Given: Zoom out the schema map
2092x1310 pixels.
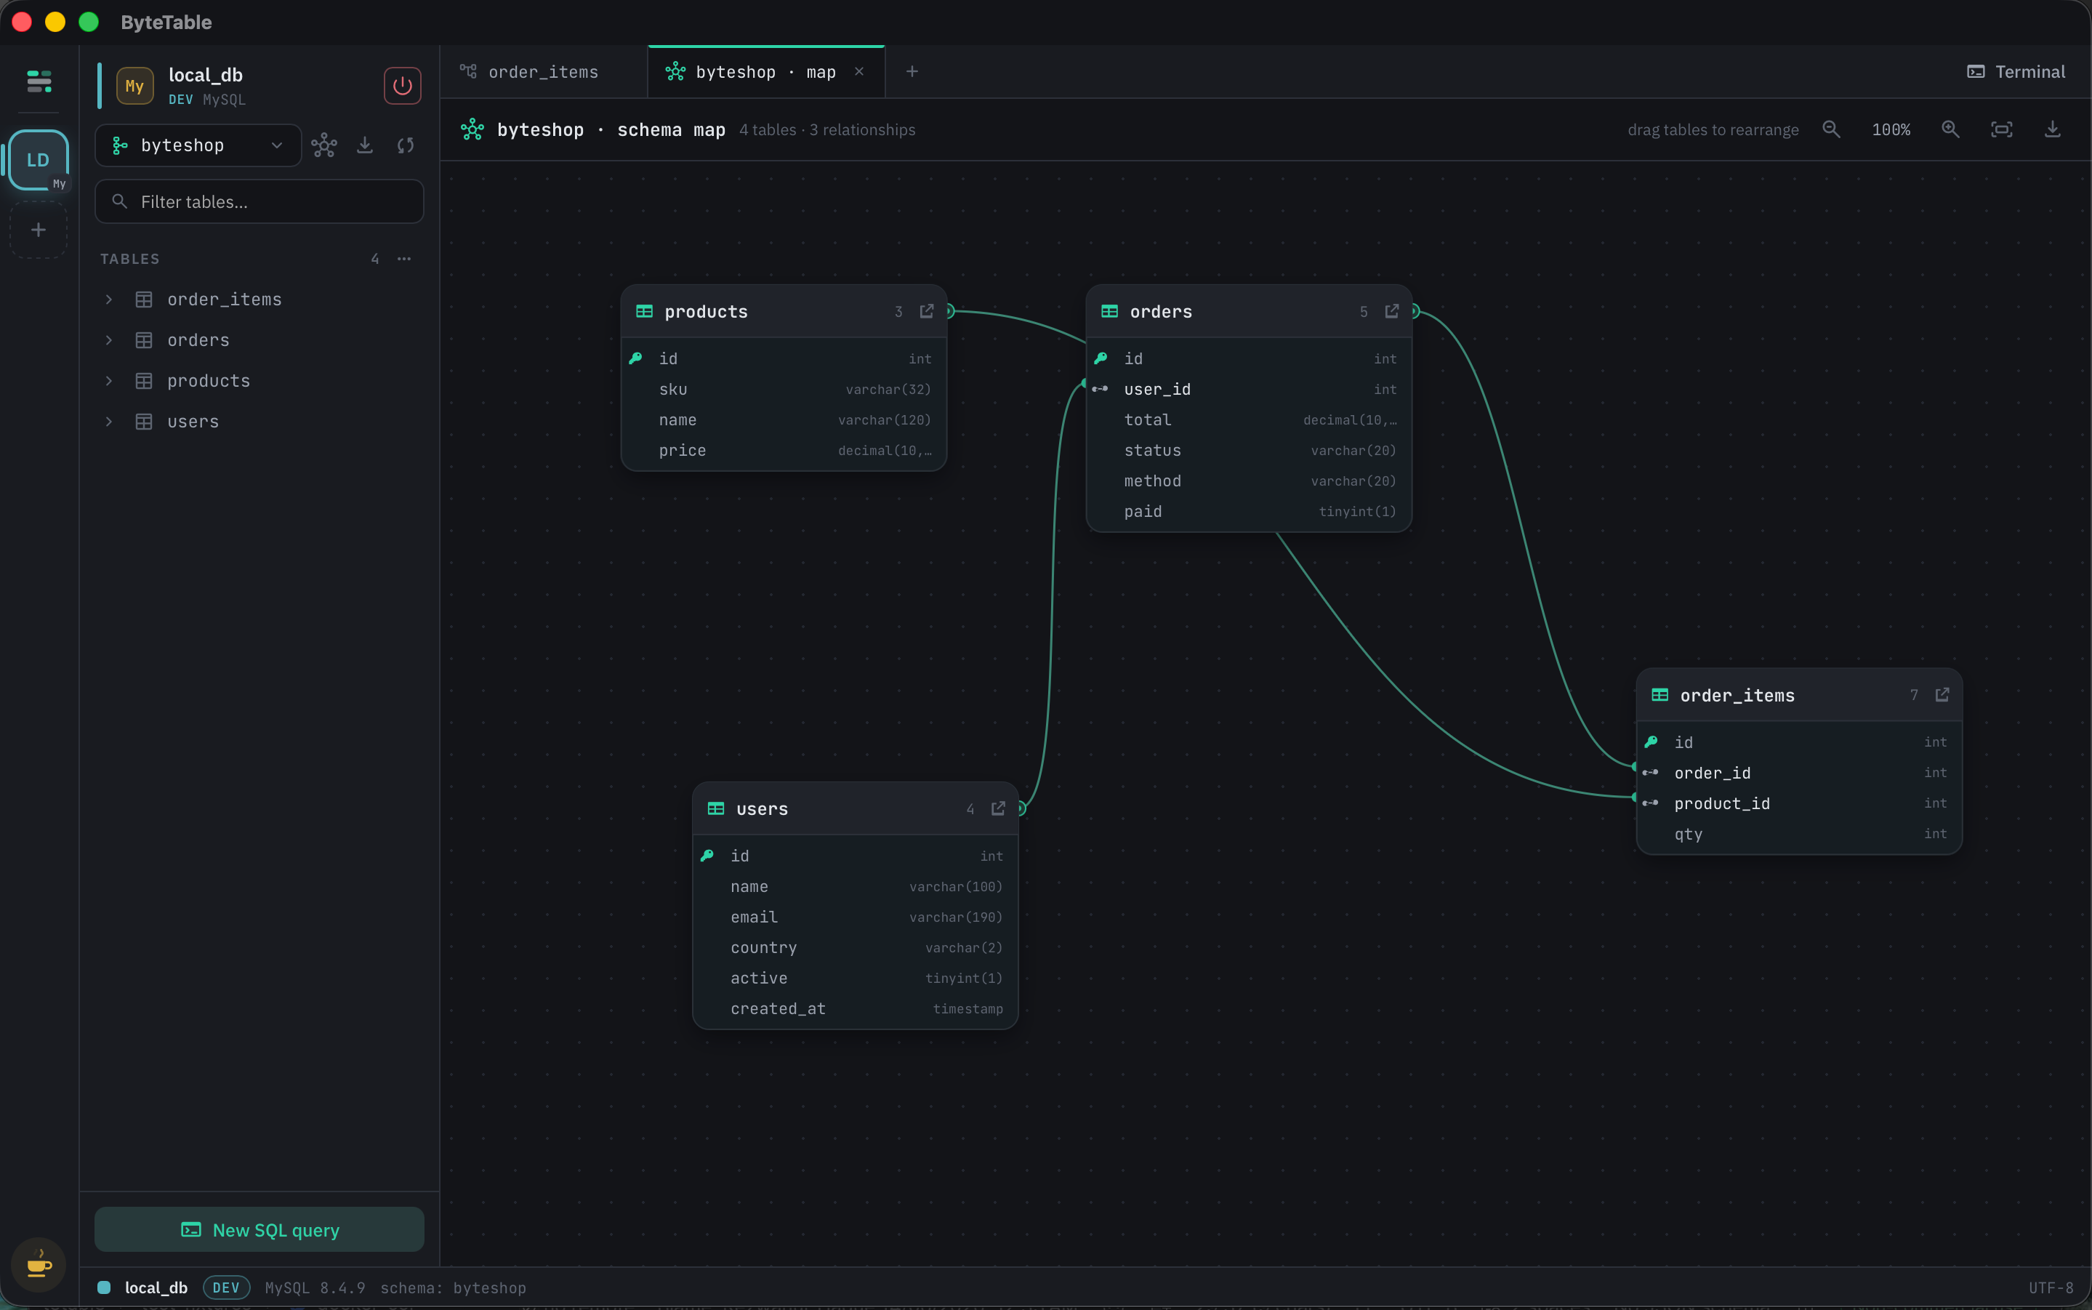Looking at the screenshot, I should pyautogui.click(x=1830, y=129).
